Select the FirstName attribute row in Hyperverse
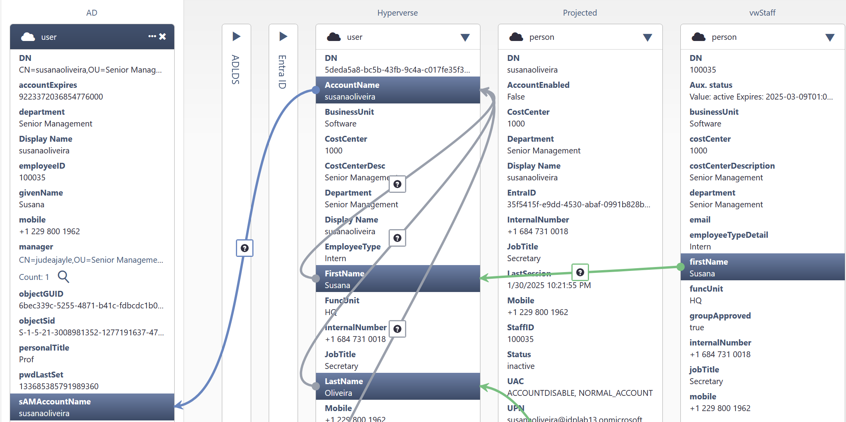 pos(398,278)
